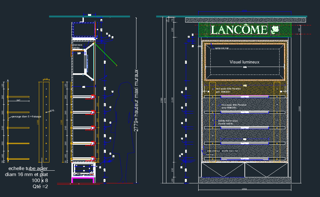
Task: Select the blue woman silhouette figure
Action: 122,133
